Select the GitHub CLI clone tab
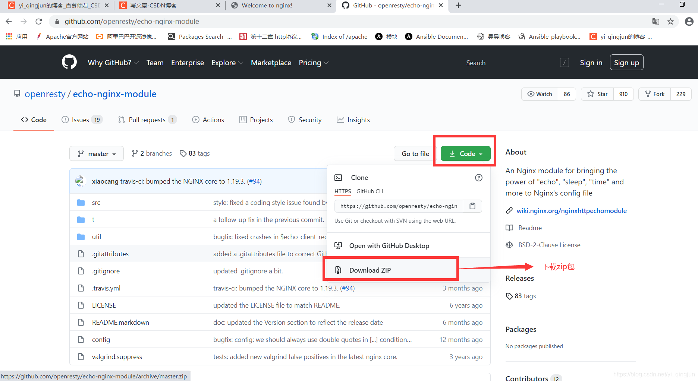Image resolution: width=698 pixels, height=381 pixels. [370, 191]
